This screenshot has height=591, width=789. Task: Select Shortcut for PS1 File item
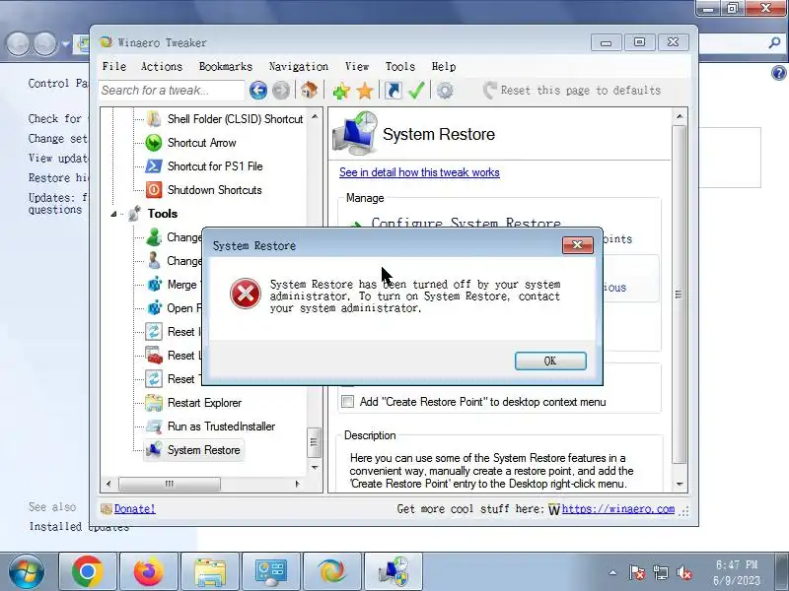click(215, 166)
